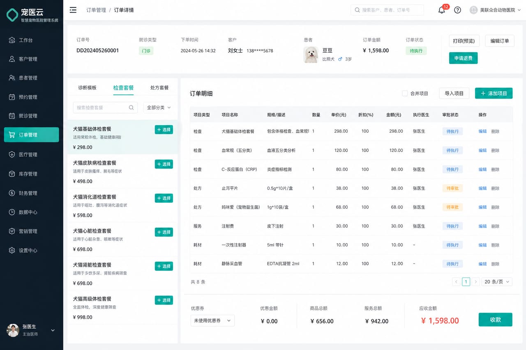Screen dimensions: 526x350
Task: Click 豆豆 patient dog photo
Action: click(311, 55)
